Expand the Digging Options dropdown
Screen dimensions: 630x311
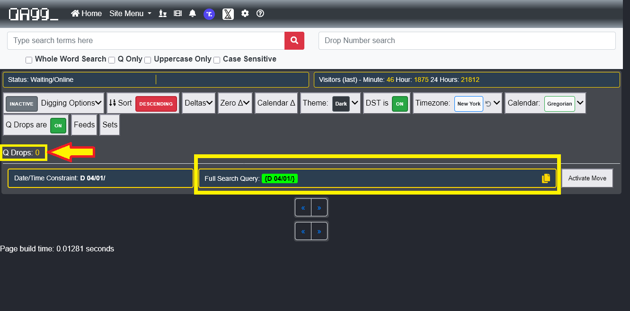click(x=71, y=103)
